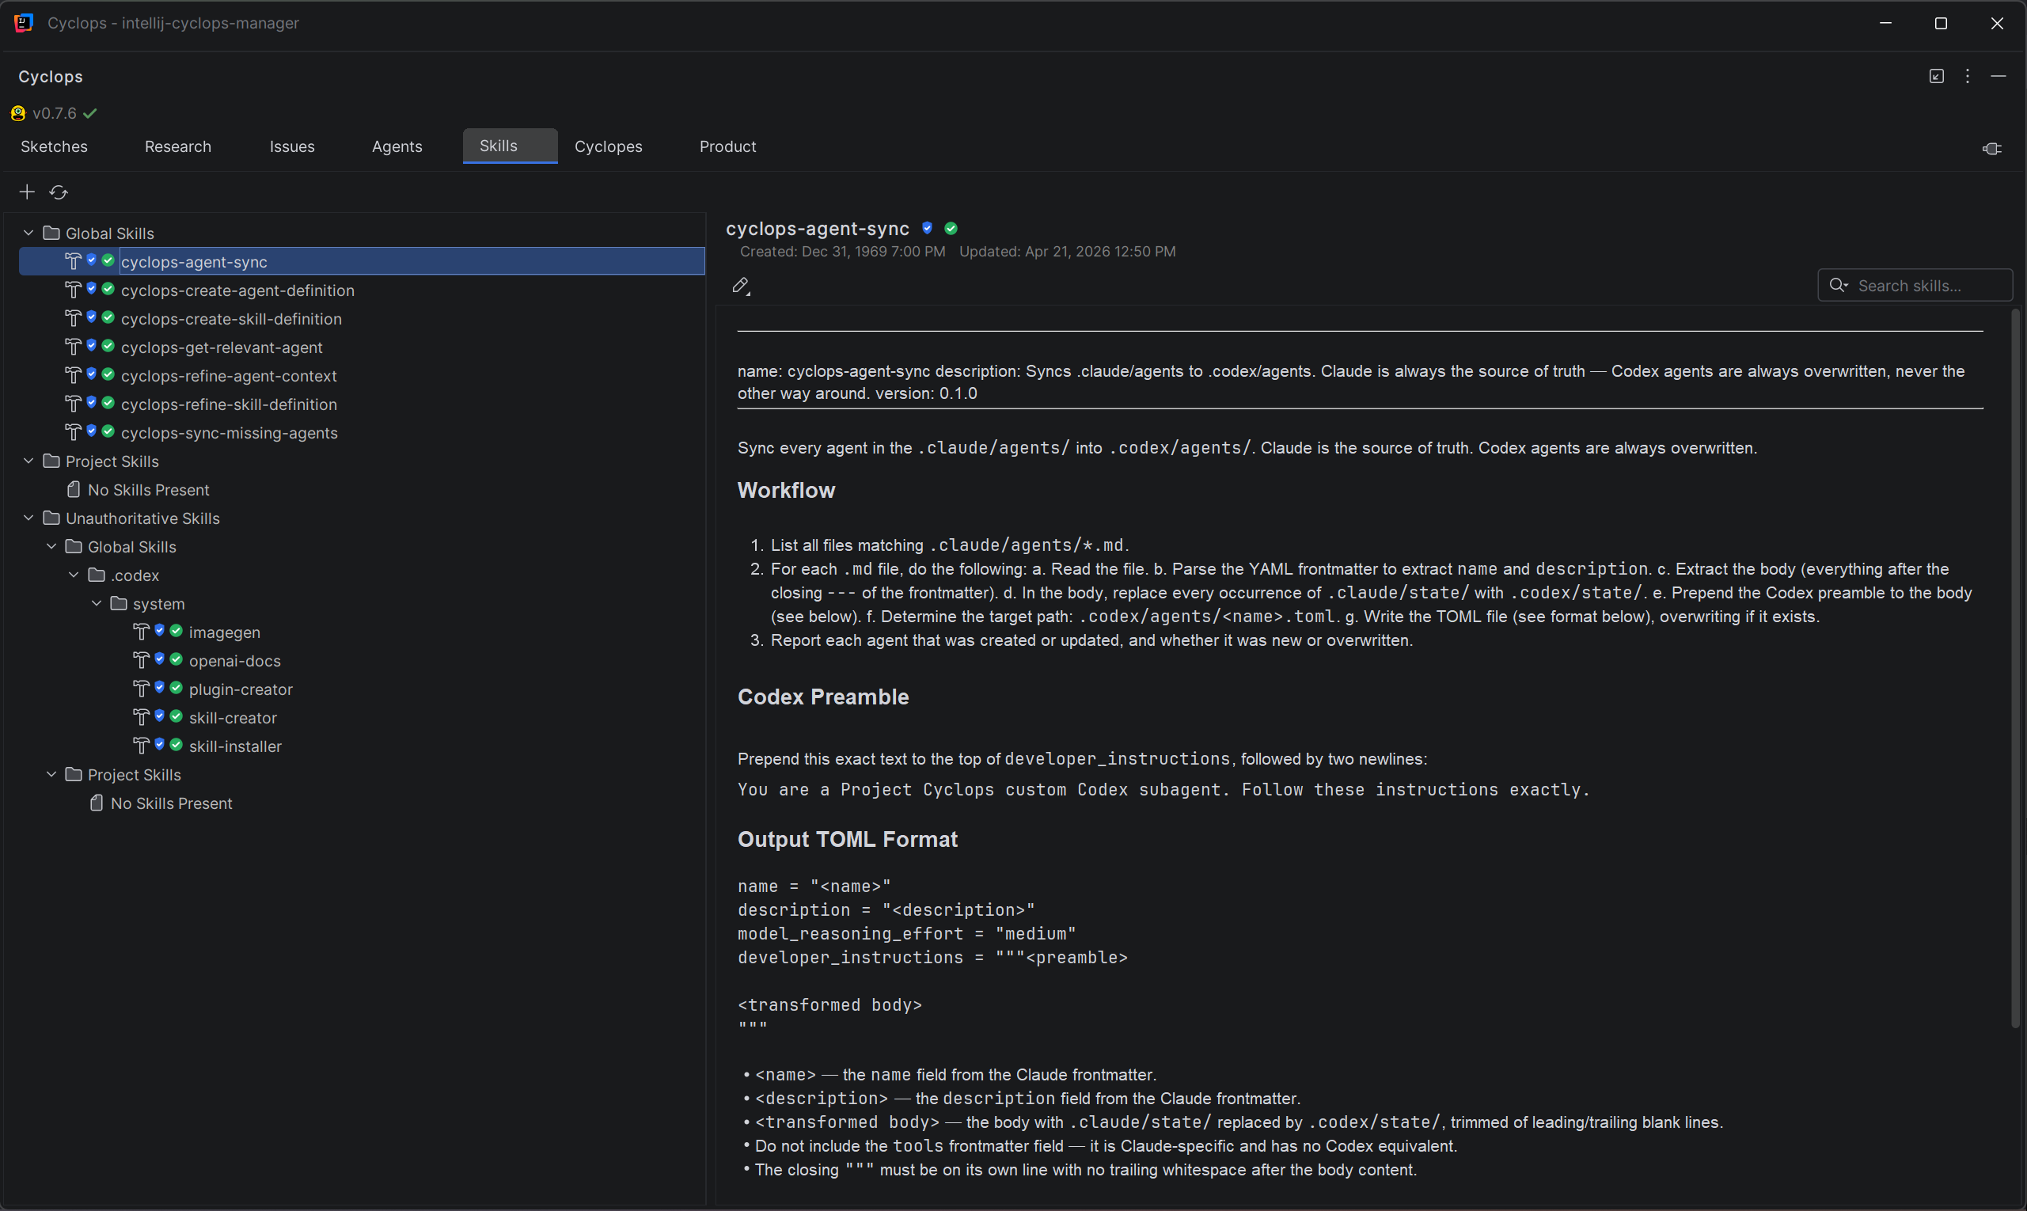2027x1211 pixels.
Task: Collapse Global Skills under Unauthoritative Skills
Action: 51,547
